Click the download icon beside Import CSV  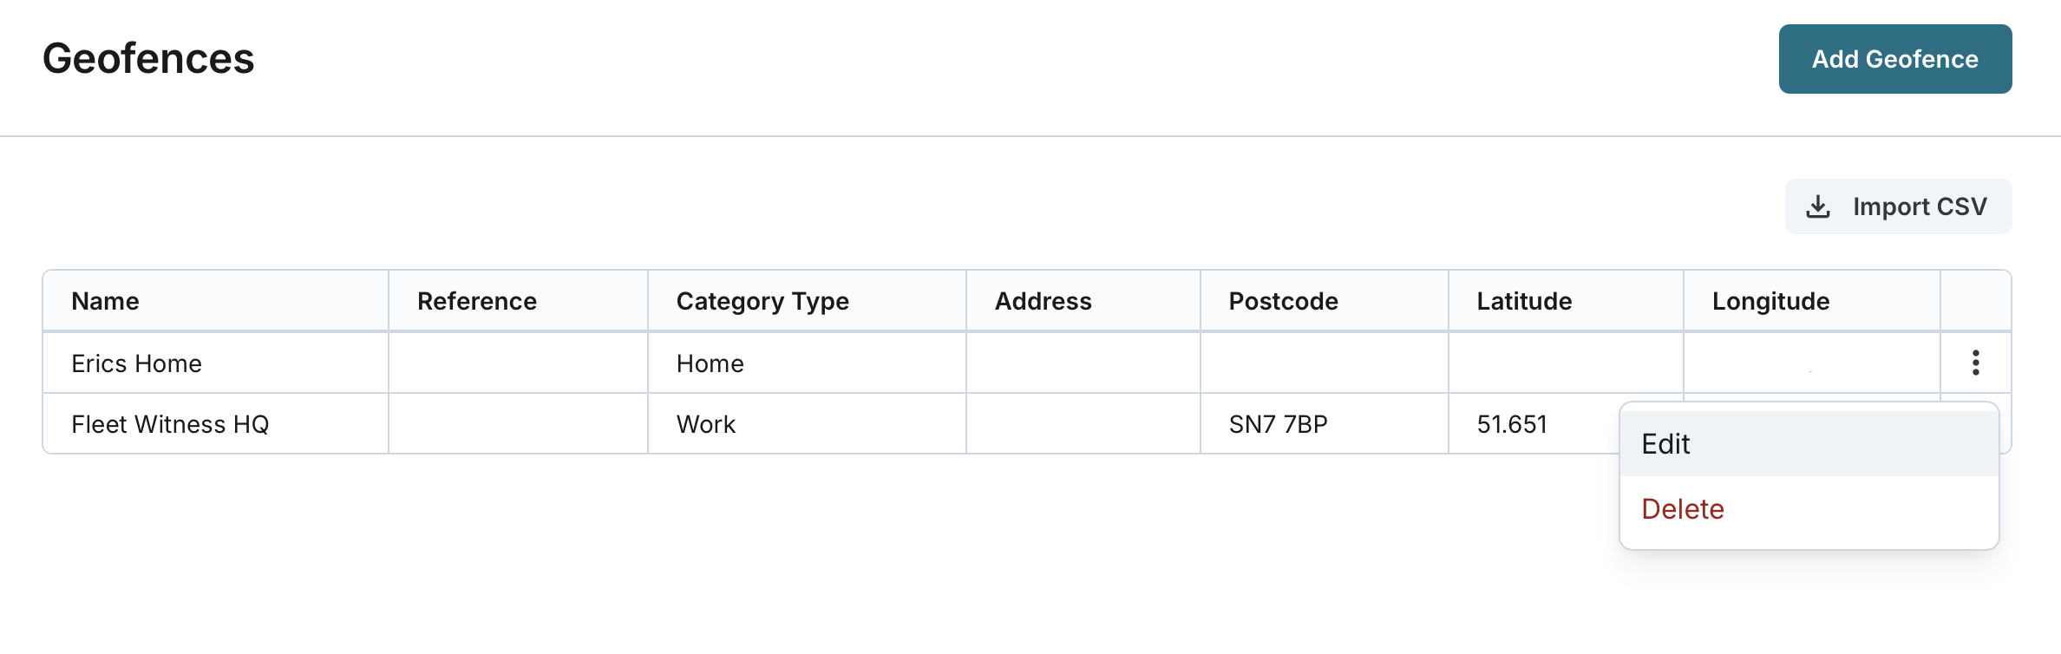[x=1818, y=206]
